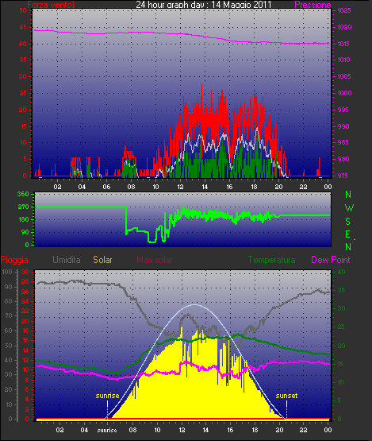The image size is (372, 441).
Task: Click the 1020 pressure axis value
Action: click(x=344, y=27)
